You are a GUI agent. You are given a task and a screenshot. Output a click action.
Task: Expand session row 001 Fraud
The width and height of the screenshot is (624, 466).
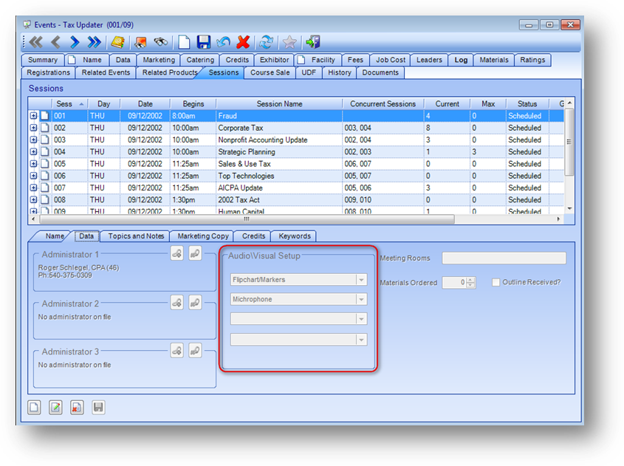[33, 116]
